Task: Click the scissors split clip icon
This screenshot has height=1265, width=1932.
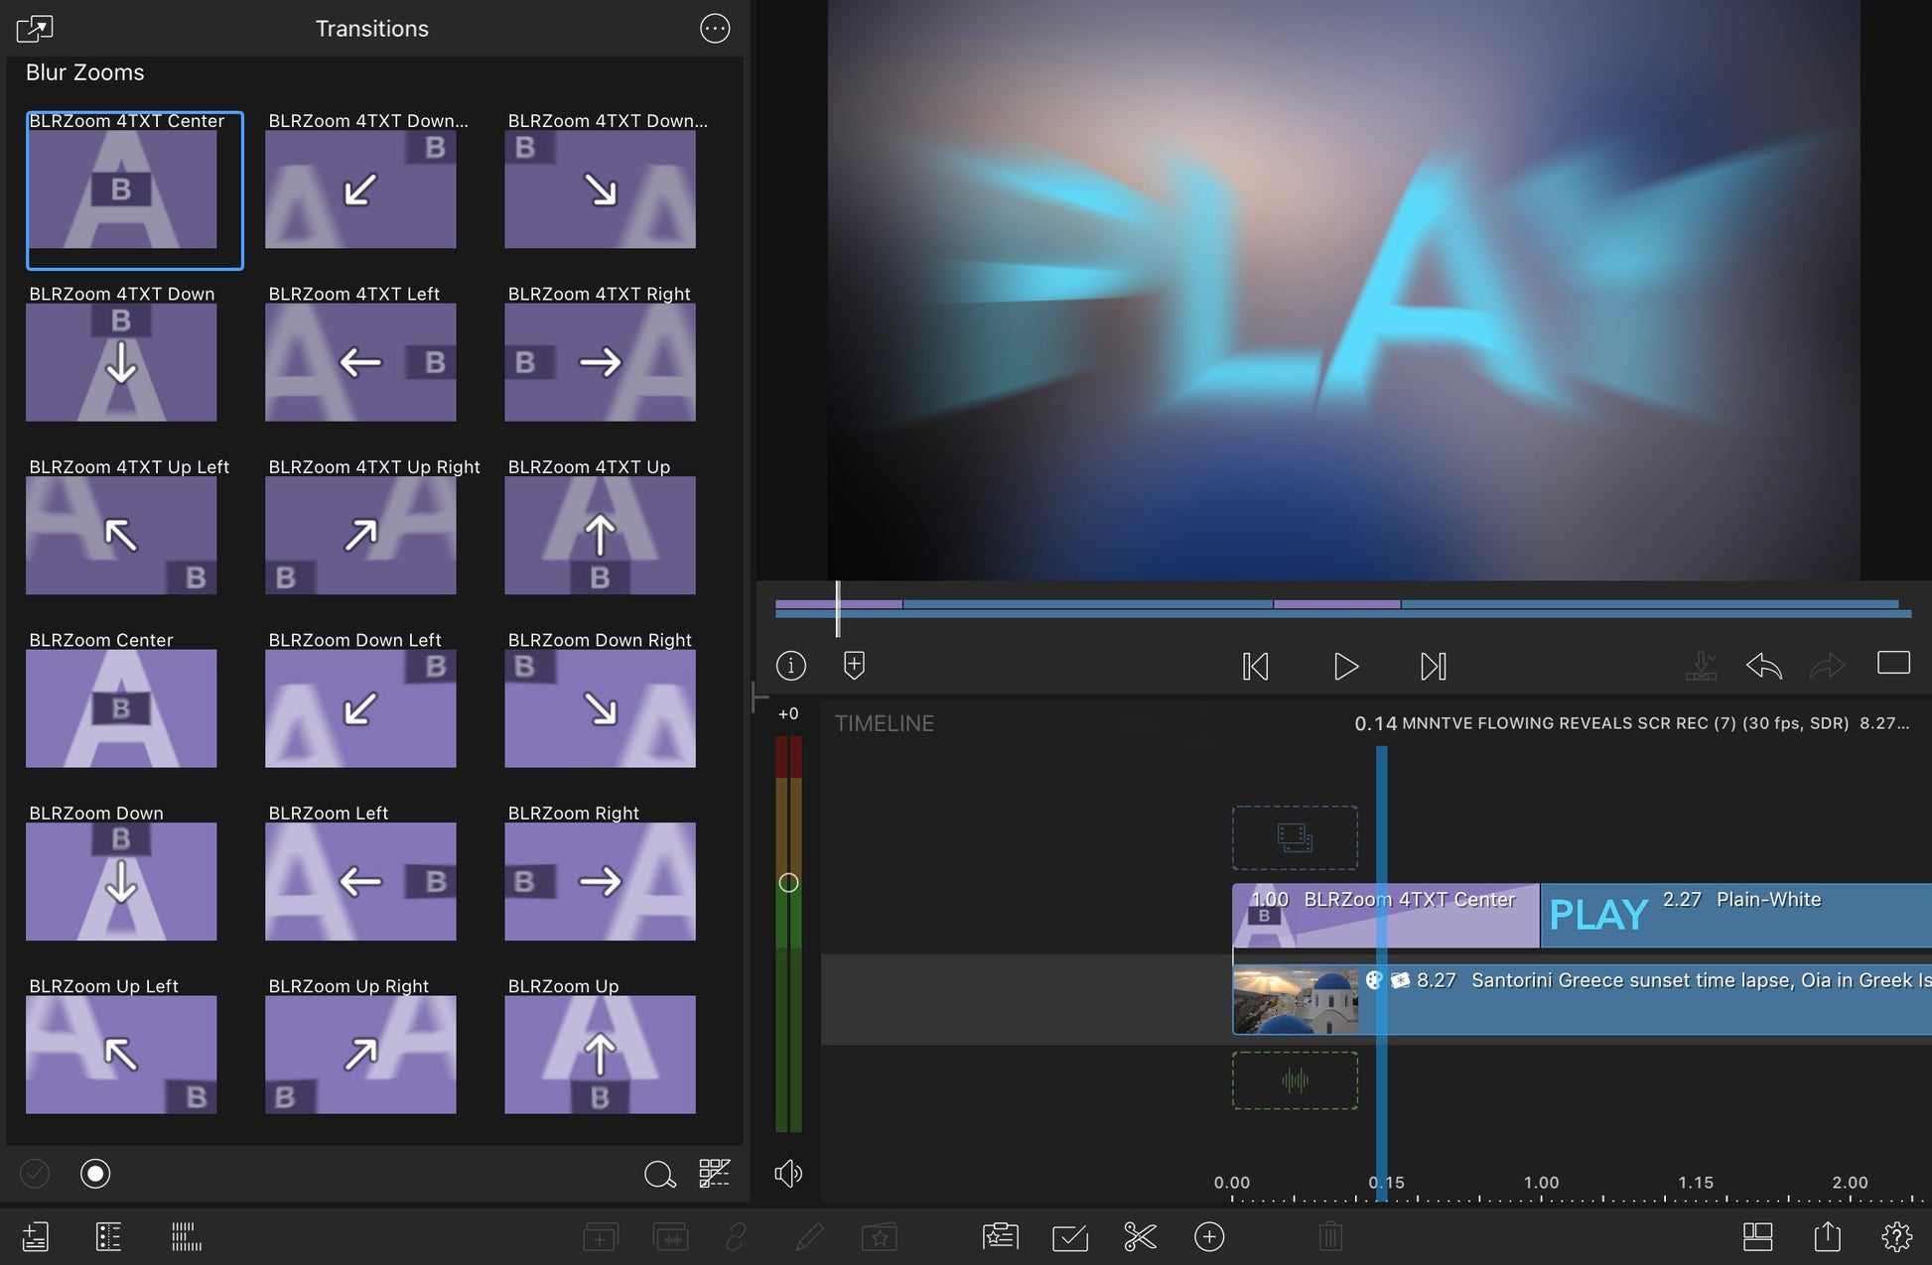Action: pyautogui.click(x=1140, y=1236)
